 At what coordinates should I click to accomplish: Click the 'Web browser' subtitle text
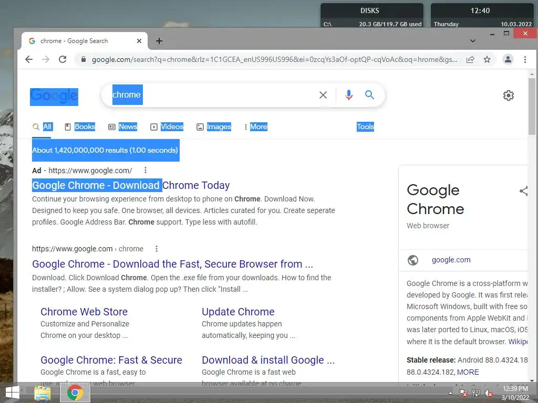click(428, 226)
